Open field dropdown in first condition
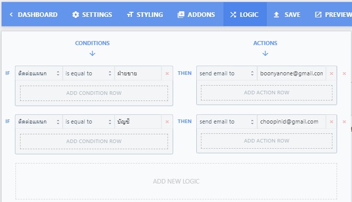This screenshot has width=352, height=202. (x=39, y=73)
